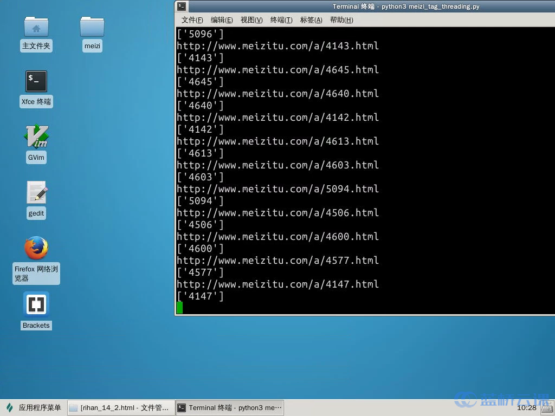Viewport: 555px width, 416px height.
Task: Click the URL line ending 4577.html
Action: click(x=277, y=261)
